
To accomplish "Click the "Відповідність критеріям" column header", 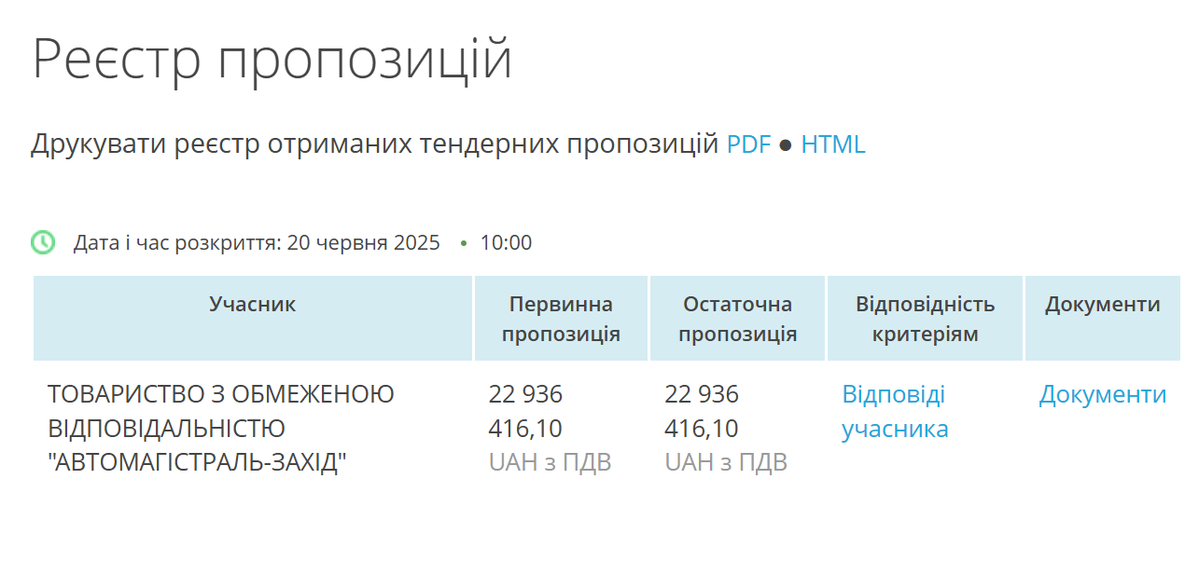I will pos(925,319).
